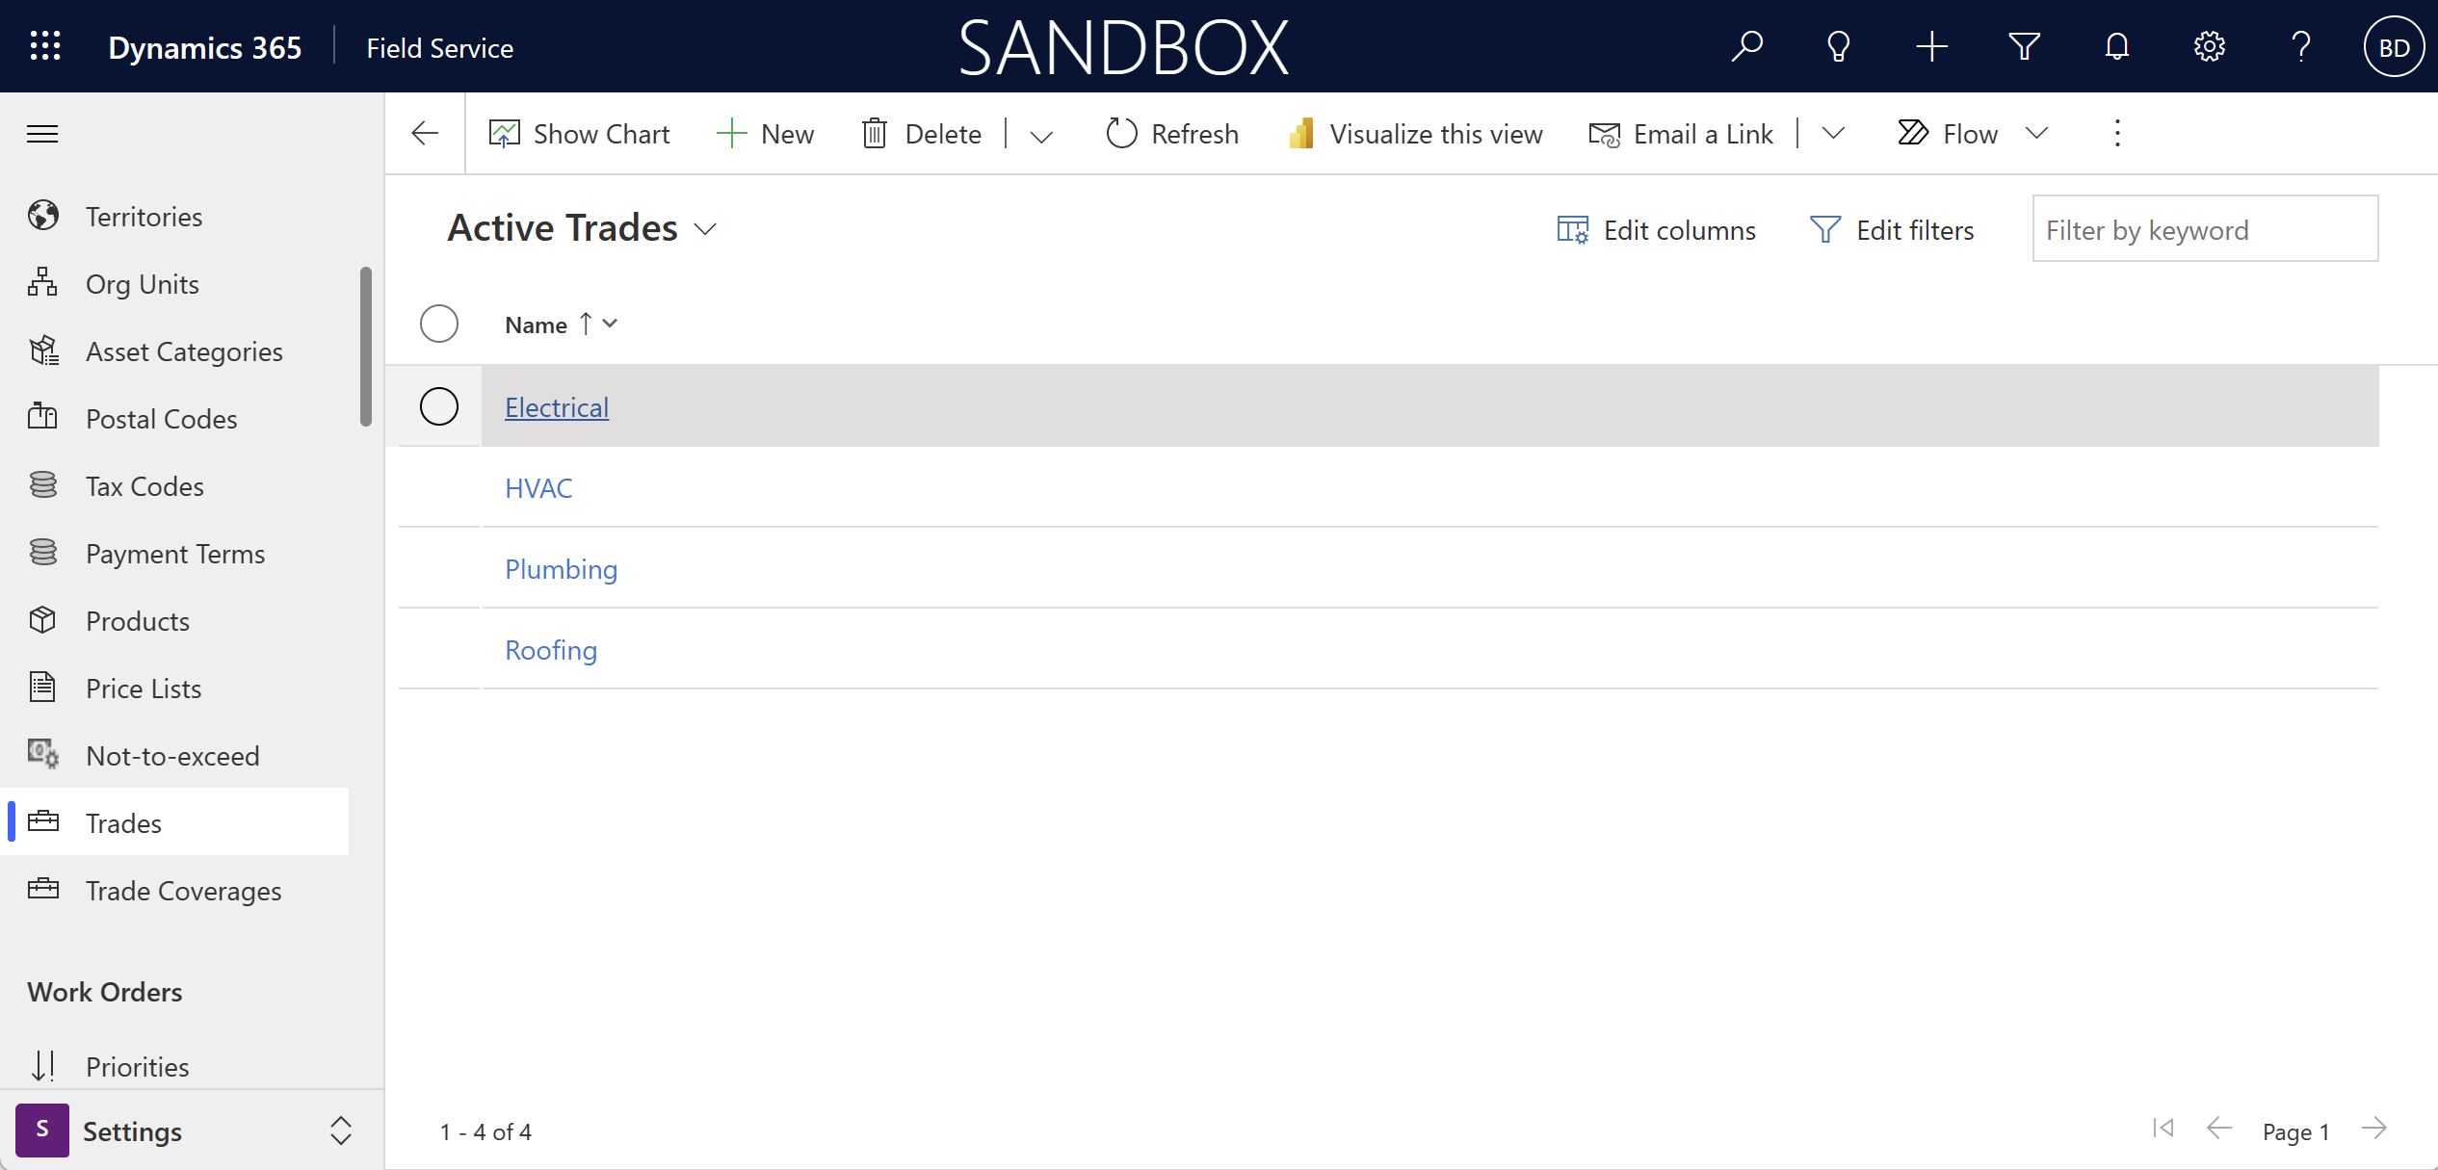Select the Name column header checkbox
Viewport: 2438px width, 1170px height.
tap(440, 324)
